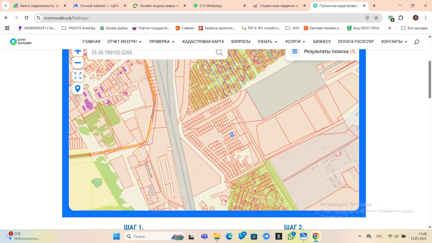Viewport: 432px width, 243px height.
Task: Open a new browser tab
Action: tap(374, 6)
